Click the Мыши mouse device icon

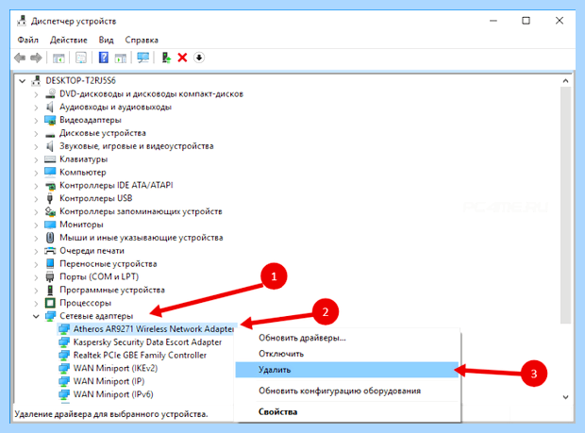click(x=50, y=238)
